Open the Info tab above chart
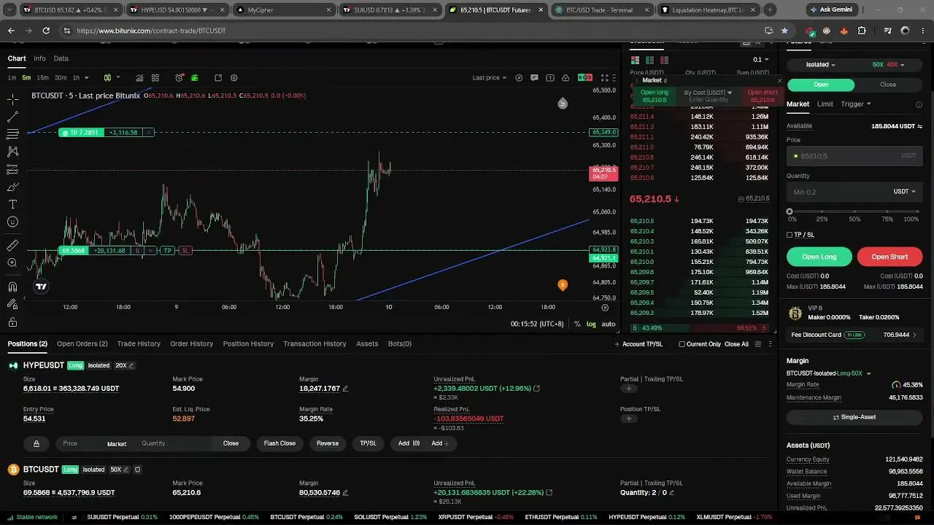The image size is (934, 525). click(39, 58)
